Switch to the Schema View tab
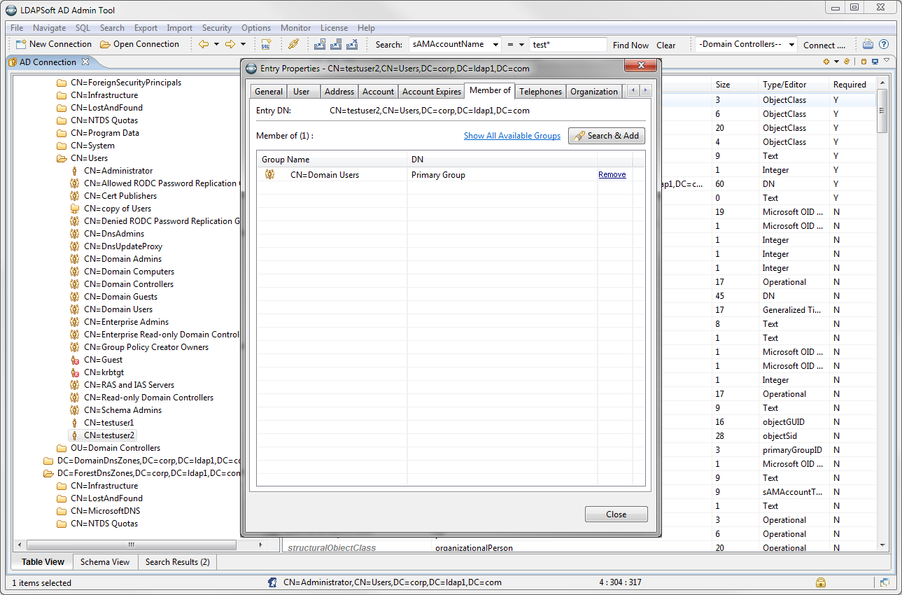 pos(105,562)
